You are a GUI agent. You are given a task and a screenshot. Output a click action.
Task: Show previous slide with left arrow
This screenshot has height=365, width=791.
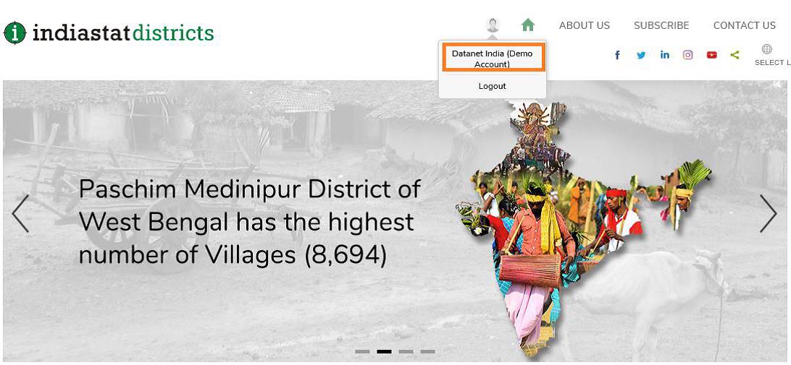[20, 213]
